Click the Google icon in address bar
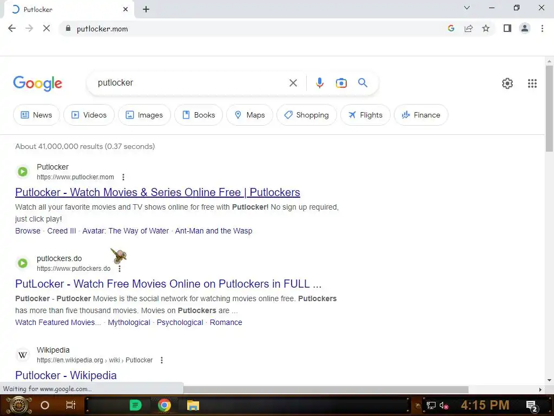The width and height of the screenshot is (554, 416). pos(451,28)
